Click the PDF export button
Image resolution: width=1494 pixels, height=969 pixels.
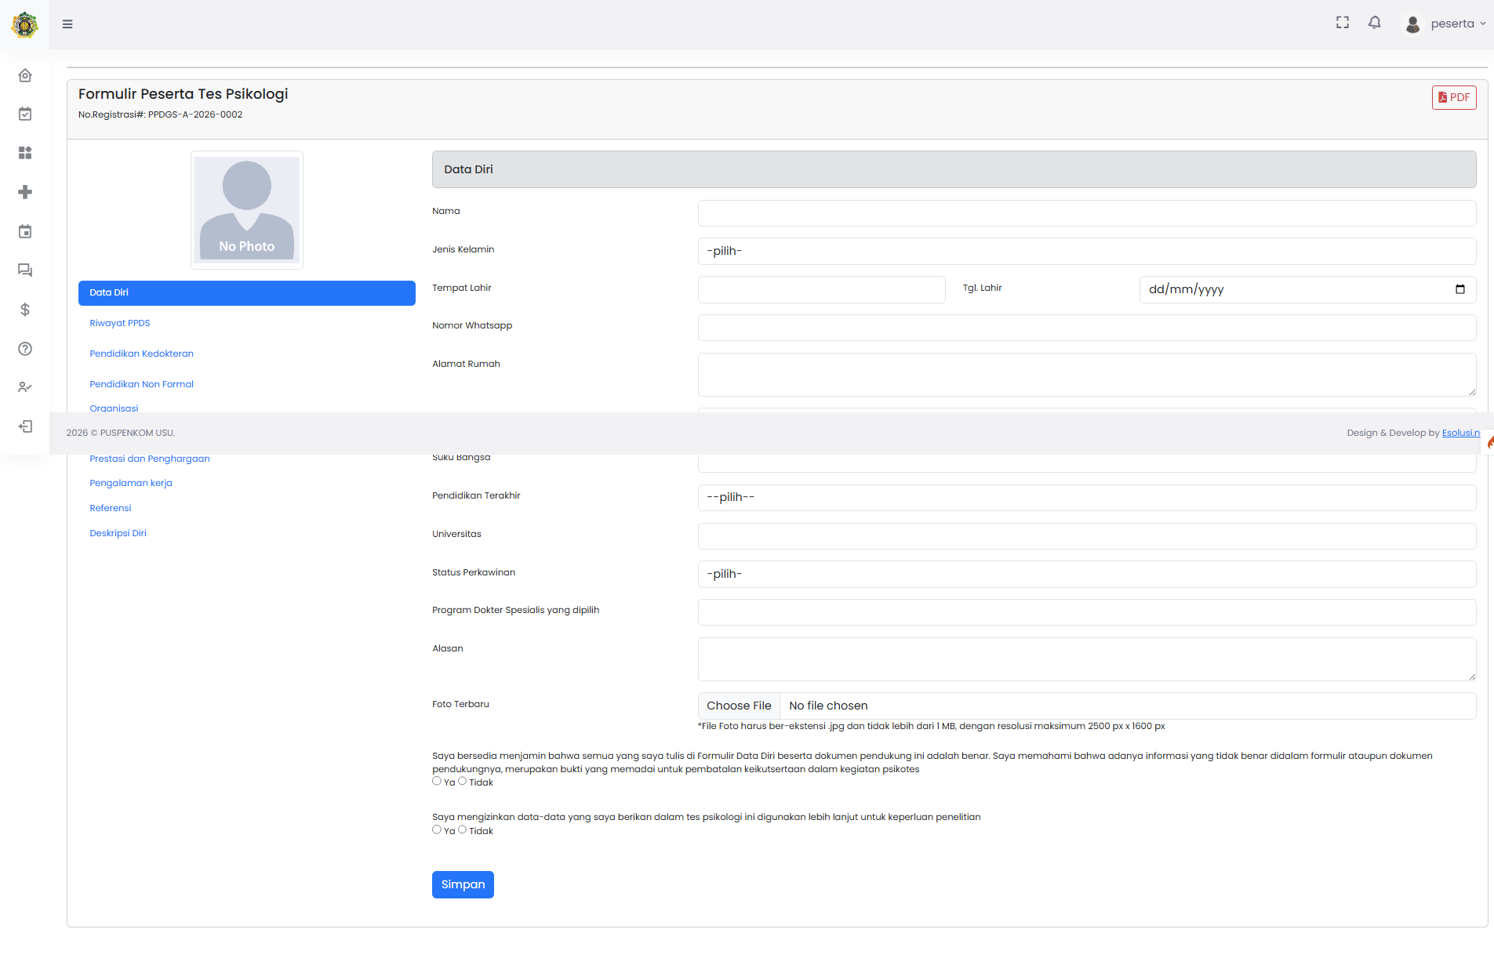point(1454,97)
